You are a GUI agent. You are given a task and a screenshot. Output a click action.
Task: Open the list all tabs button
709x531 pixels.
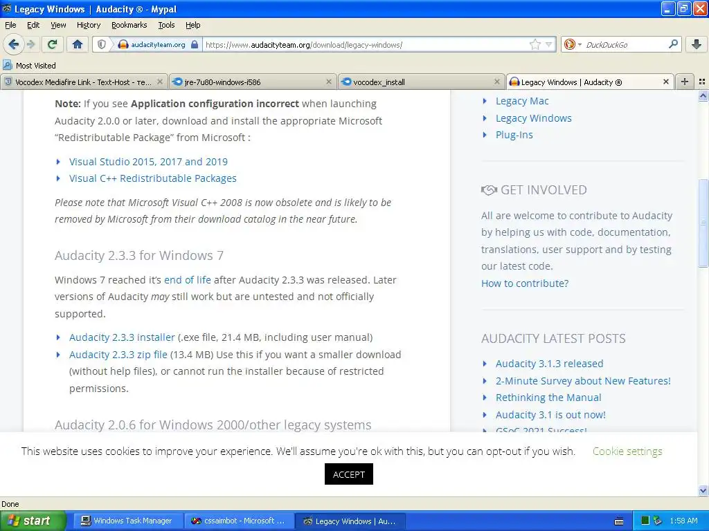click(x=702, y=82)
